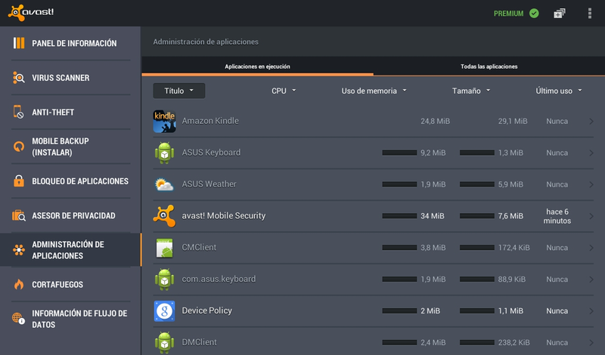
Task: Click the Device Policy blue icon
Action: pyautogui.click(x=164, y=310)
